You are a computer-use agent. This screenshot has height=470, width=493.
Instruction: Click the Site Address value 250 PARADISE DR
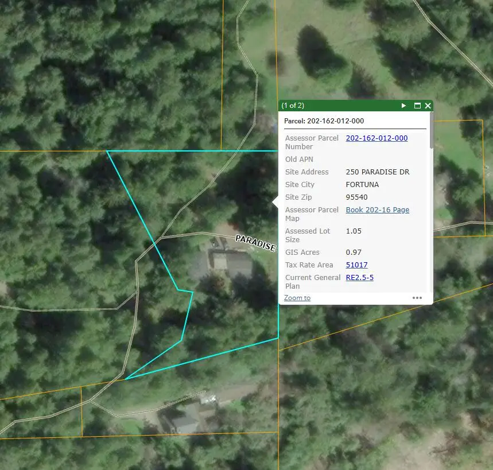coord(378,172)
